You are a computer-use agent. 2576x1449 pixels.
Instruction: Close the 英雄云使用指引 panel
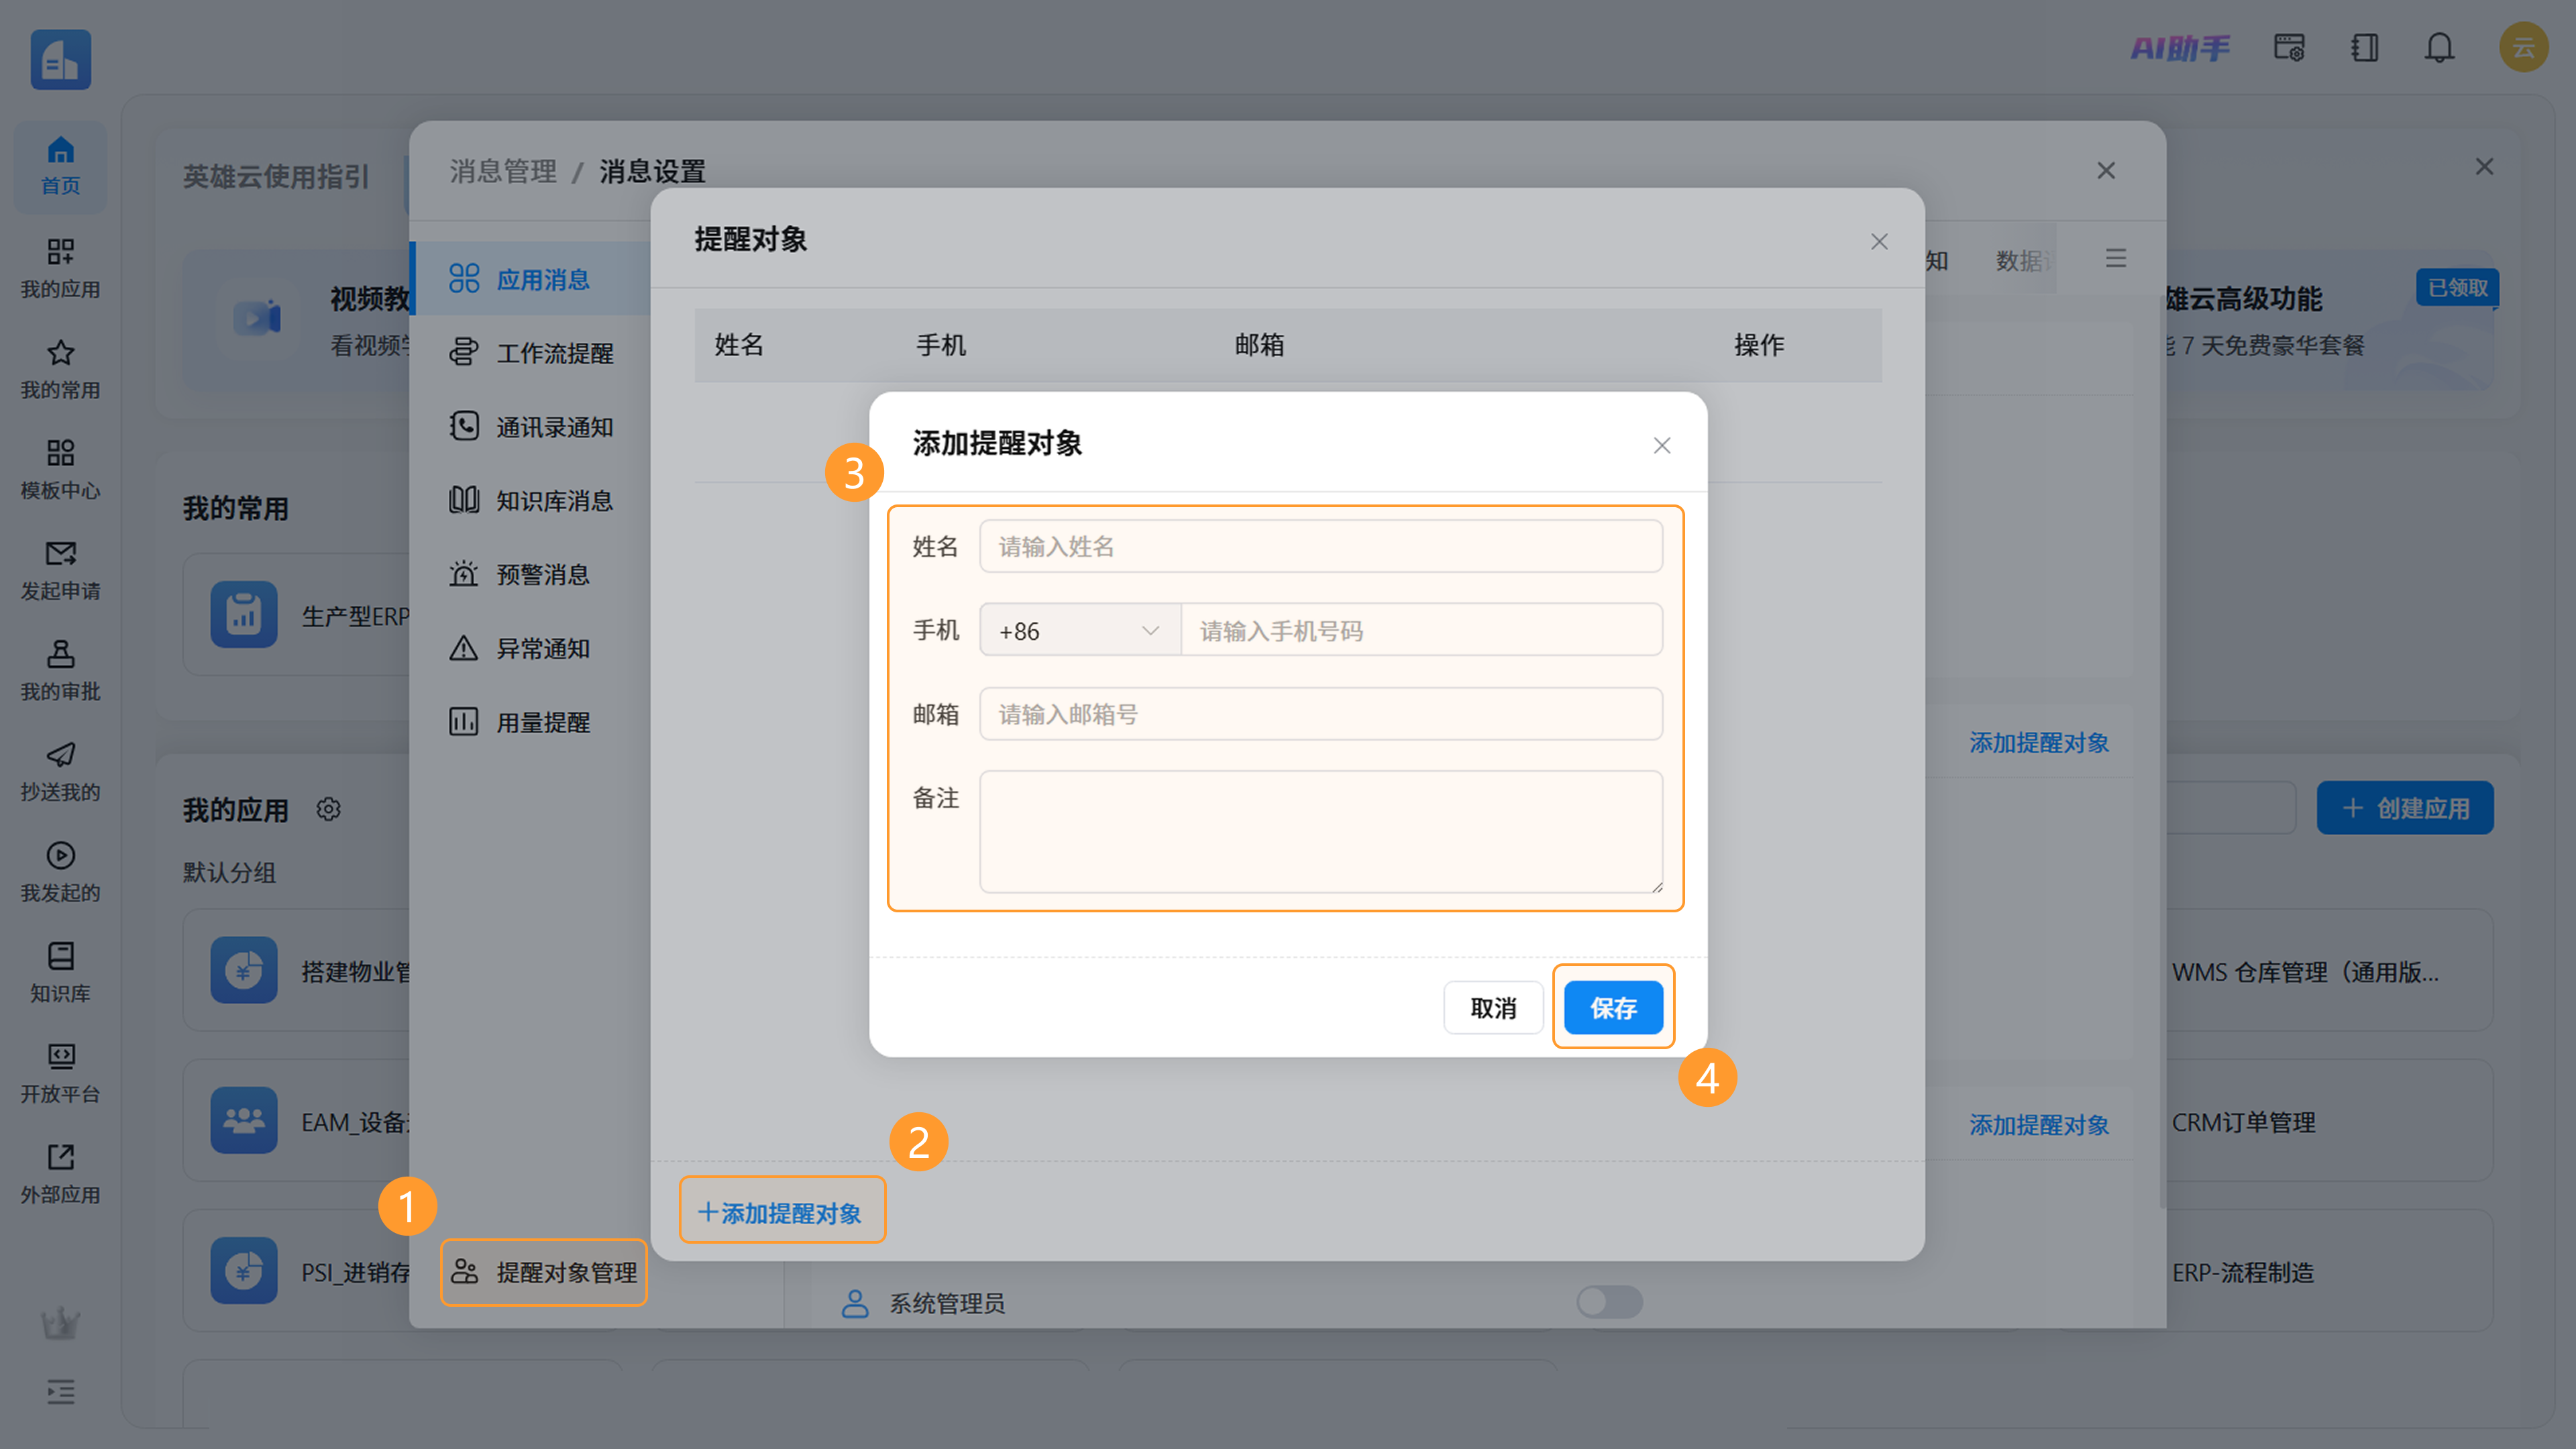tap(2484, 166)
